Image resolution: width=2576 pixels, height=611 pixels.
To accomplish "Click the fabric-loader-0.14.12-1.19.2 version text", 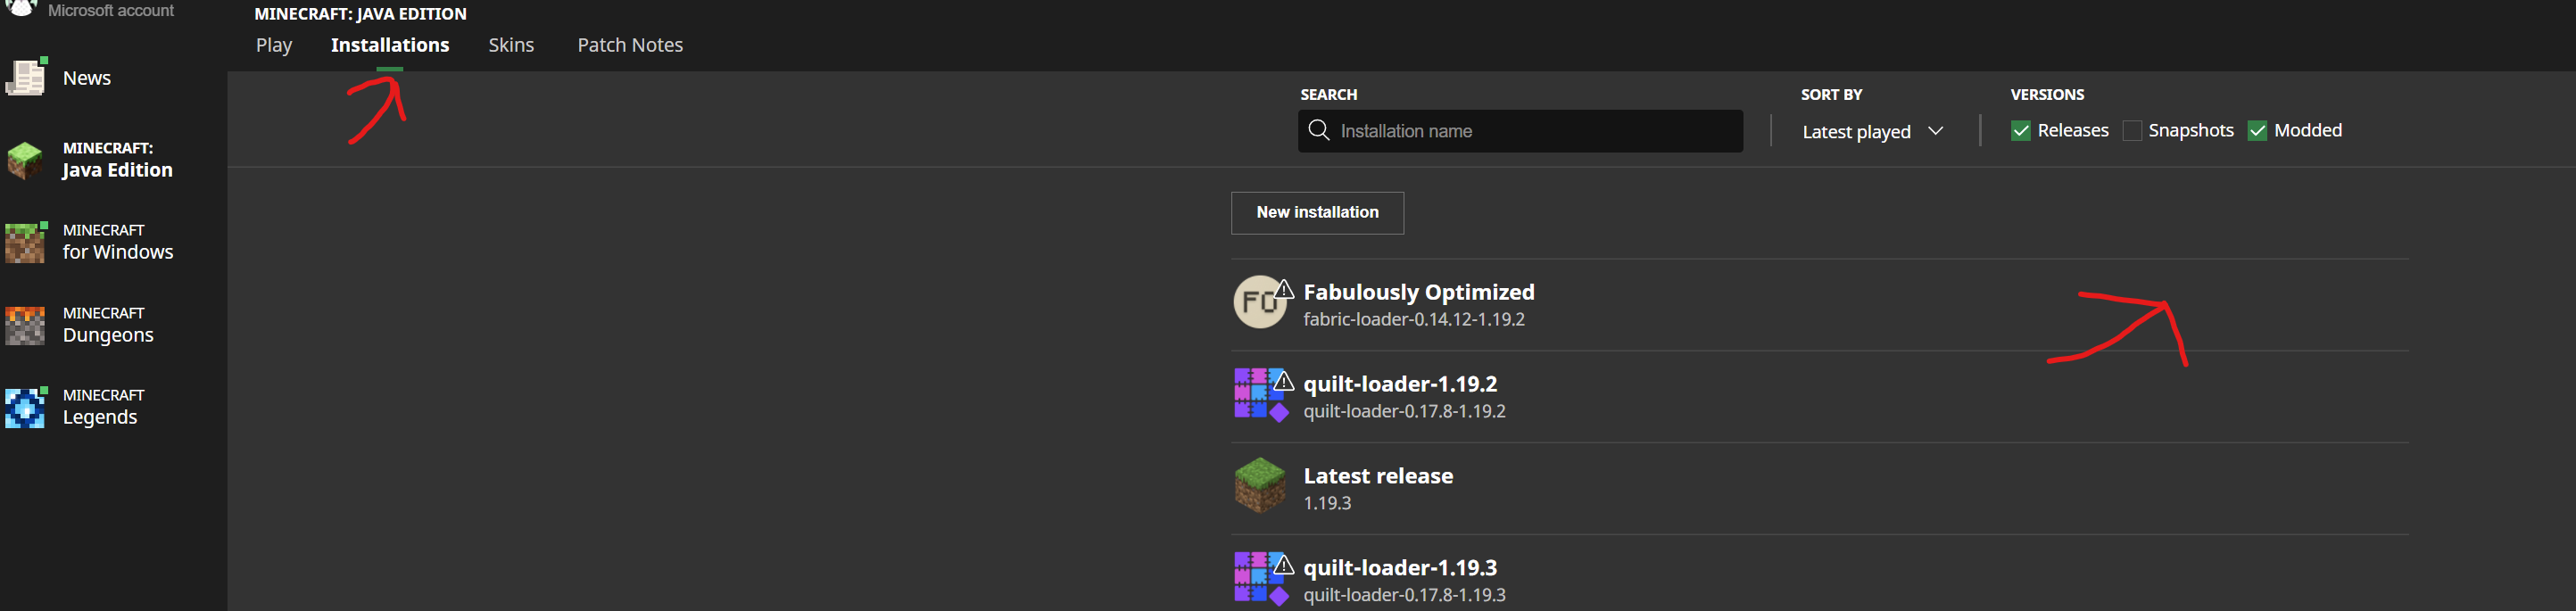I will [1414, 320].
